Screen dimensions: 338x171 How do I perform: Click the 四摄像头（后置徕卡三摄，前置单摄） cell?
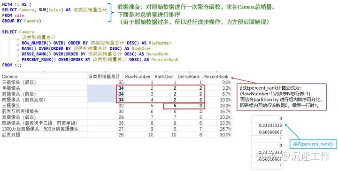(x=44, y=123)
